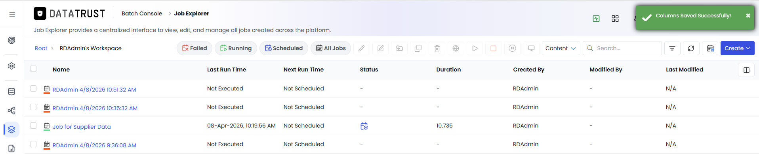Select the Scheduled filter tab
759x154 pixels.
tap(284, 48)
